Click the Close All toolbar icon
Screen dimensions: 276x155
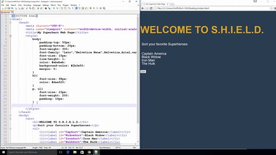(x=19, y=8)
